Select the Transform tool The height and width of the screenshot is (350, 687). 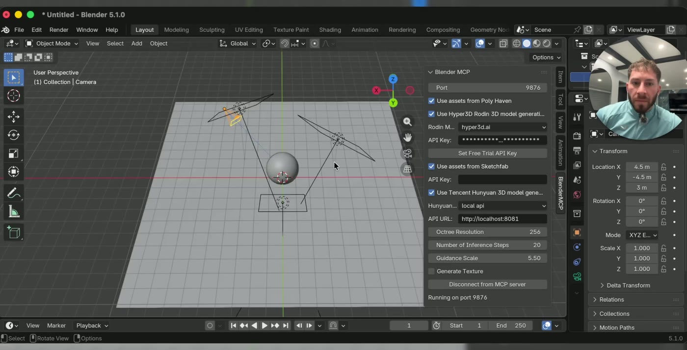[14, 172]
